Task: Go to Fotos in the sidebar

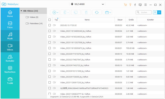Action: (x=10, y=25)
